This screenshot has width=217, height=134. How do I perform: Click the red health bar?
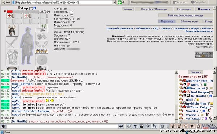(x=10, y=12)
